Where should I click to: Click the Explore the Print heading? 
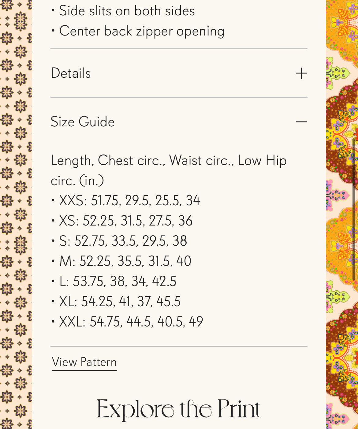point(179,409)
